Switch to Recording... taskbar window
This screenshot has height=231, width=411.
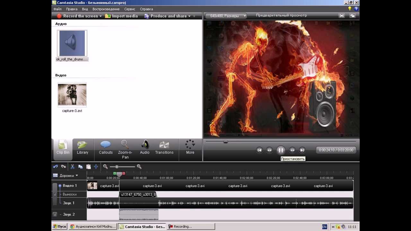tap(191, 227)
